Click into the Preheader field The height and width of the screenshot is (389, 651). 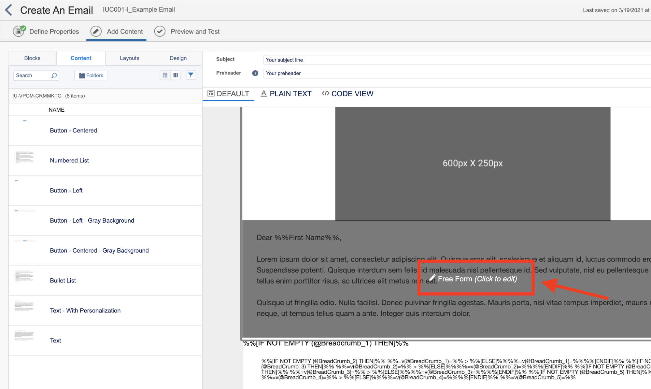click(x=457, y=73)
